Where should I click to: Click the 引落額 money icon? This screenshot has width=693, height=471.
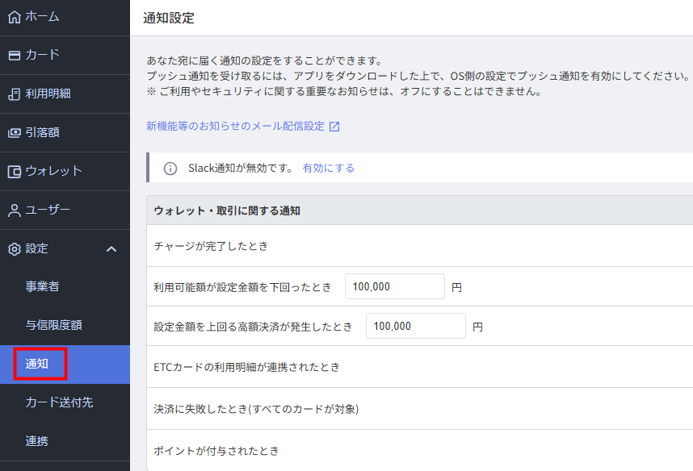point(14,132)
